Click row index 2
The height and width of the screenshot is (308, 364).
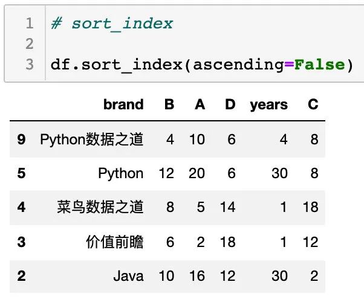(x=21, y=276)
